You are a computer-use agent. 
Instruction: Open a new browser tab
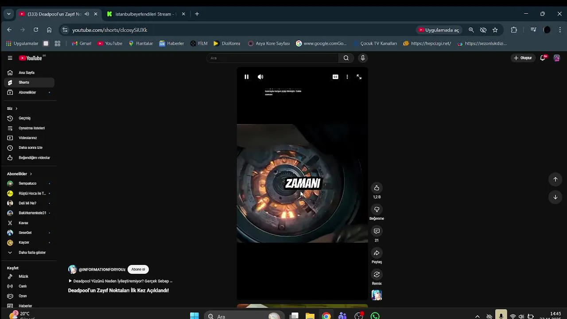(x=197, y=14)
